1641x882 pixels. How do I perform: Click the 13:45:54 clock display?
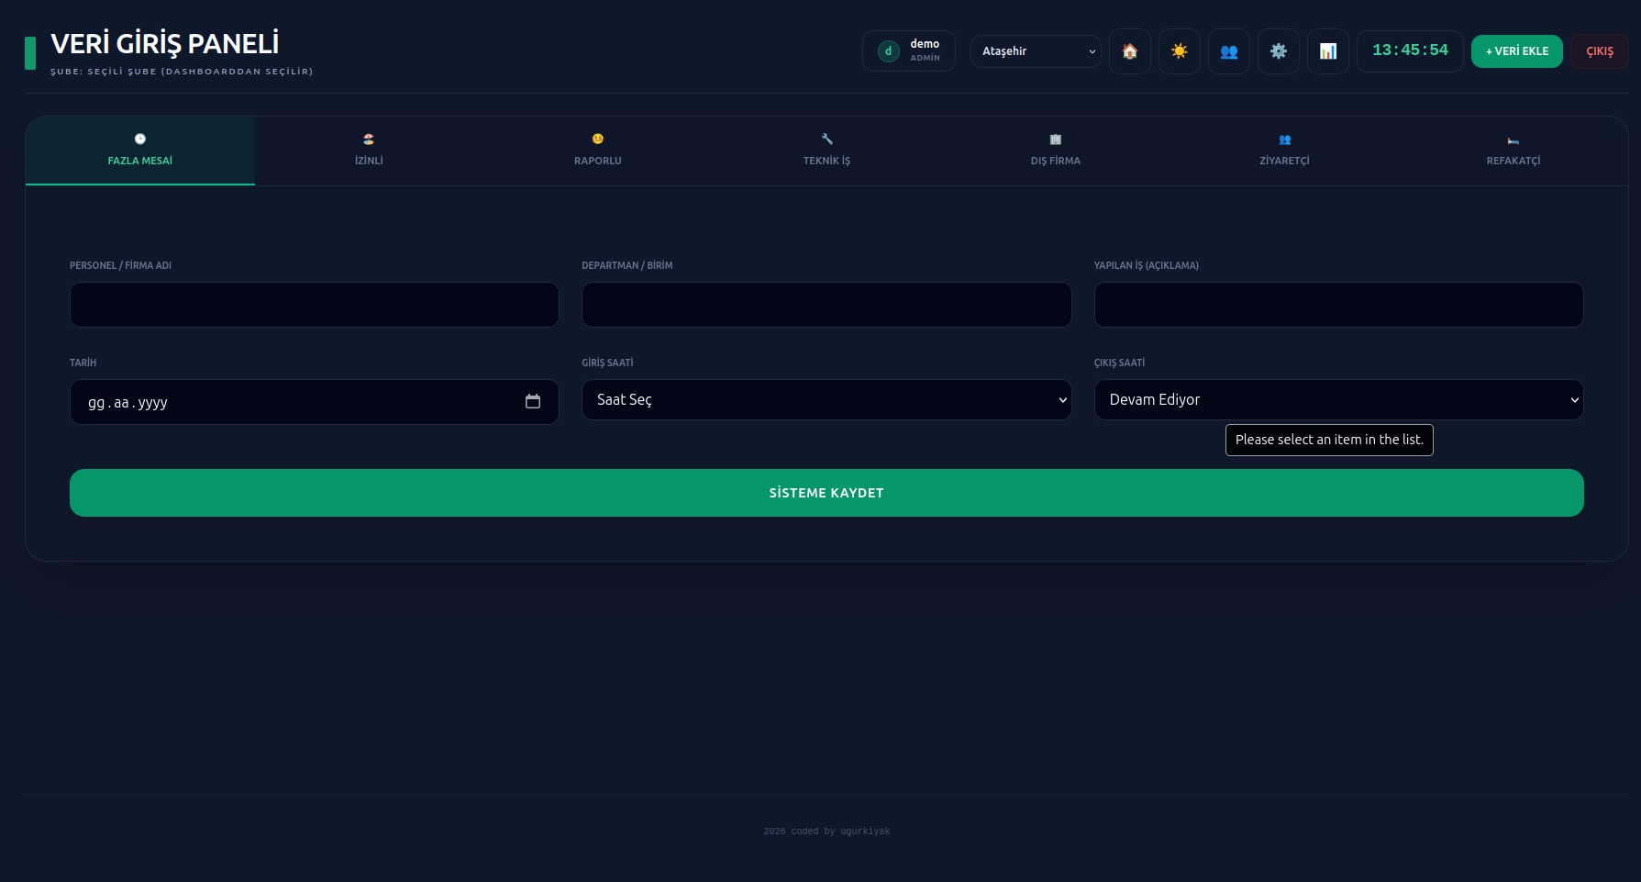pos(1410,50)
